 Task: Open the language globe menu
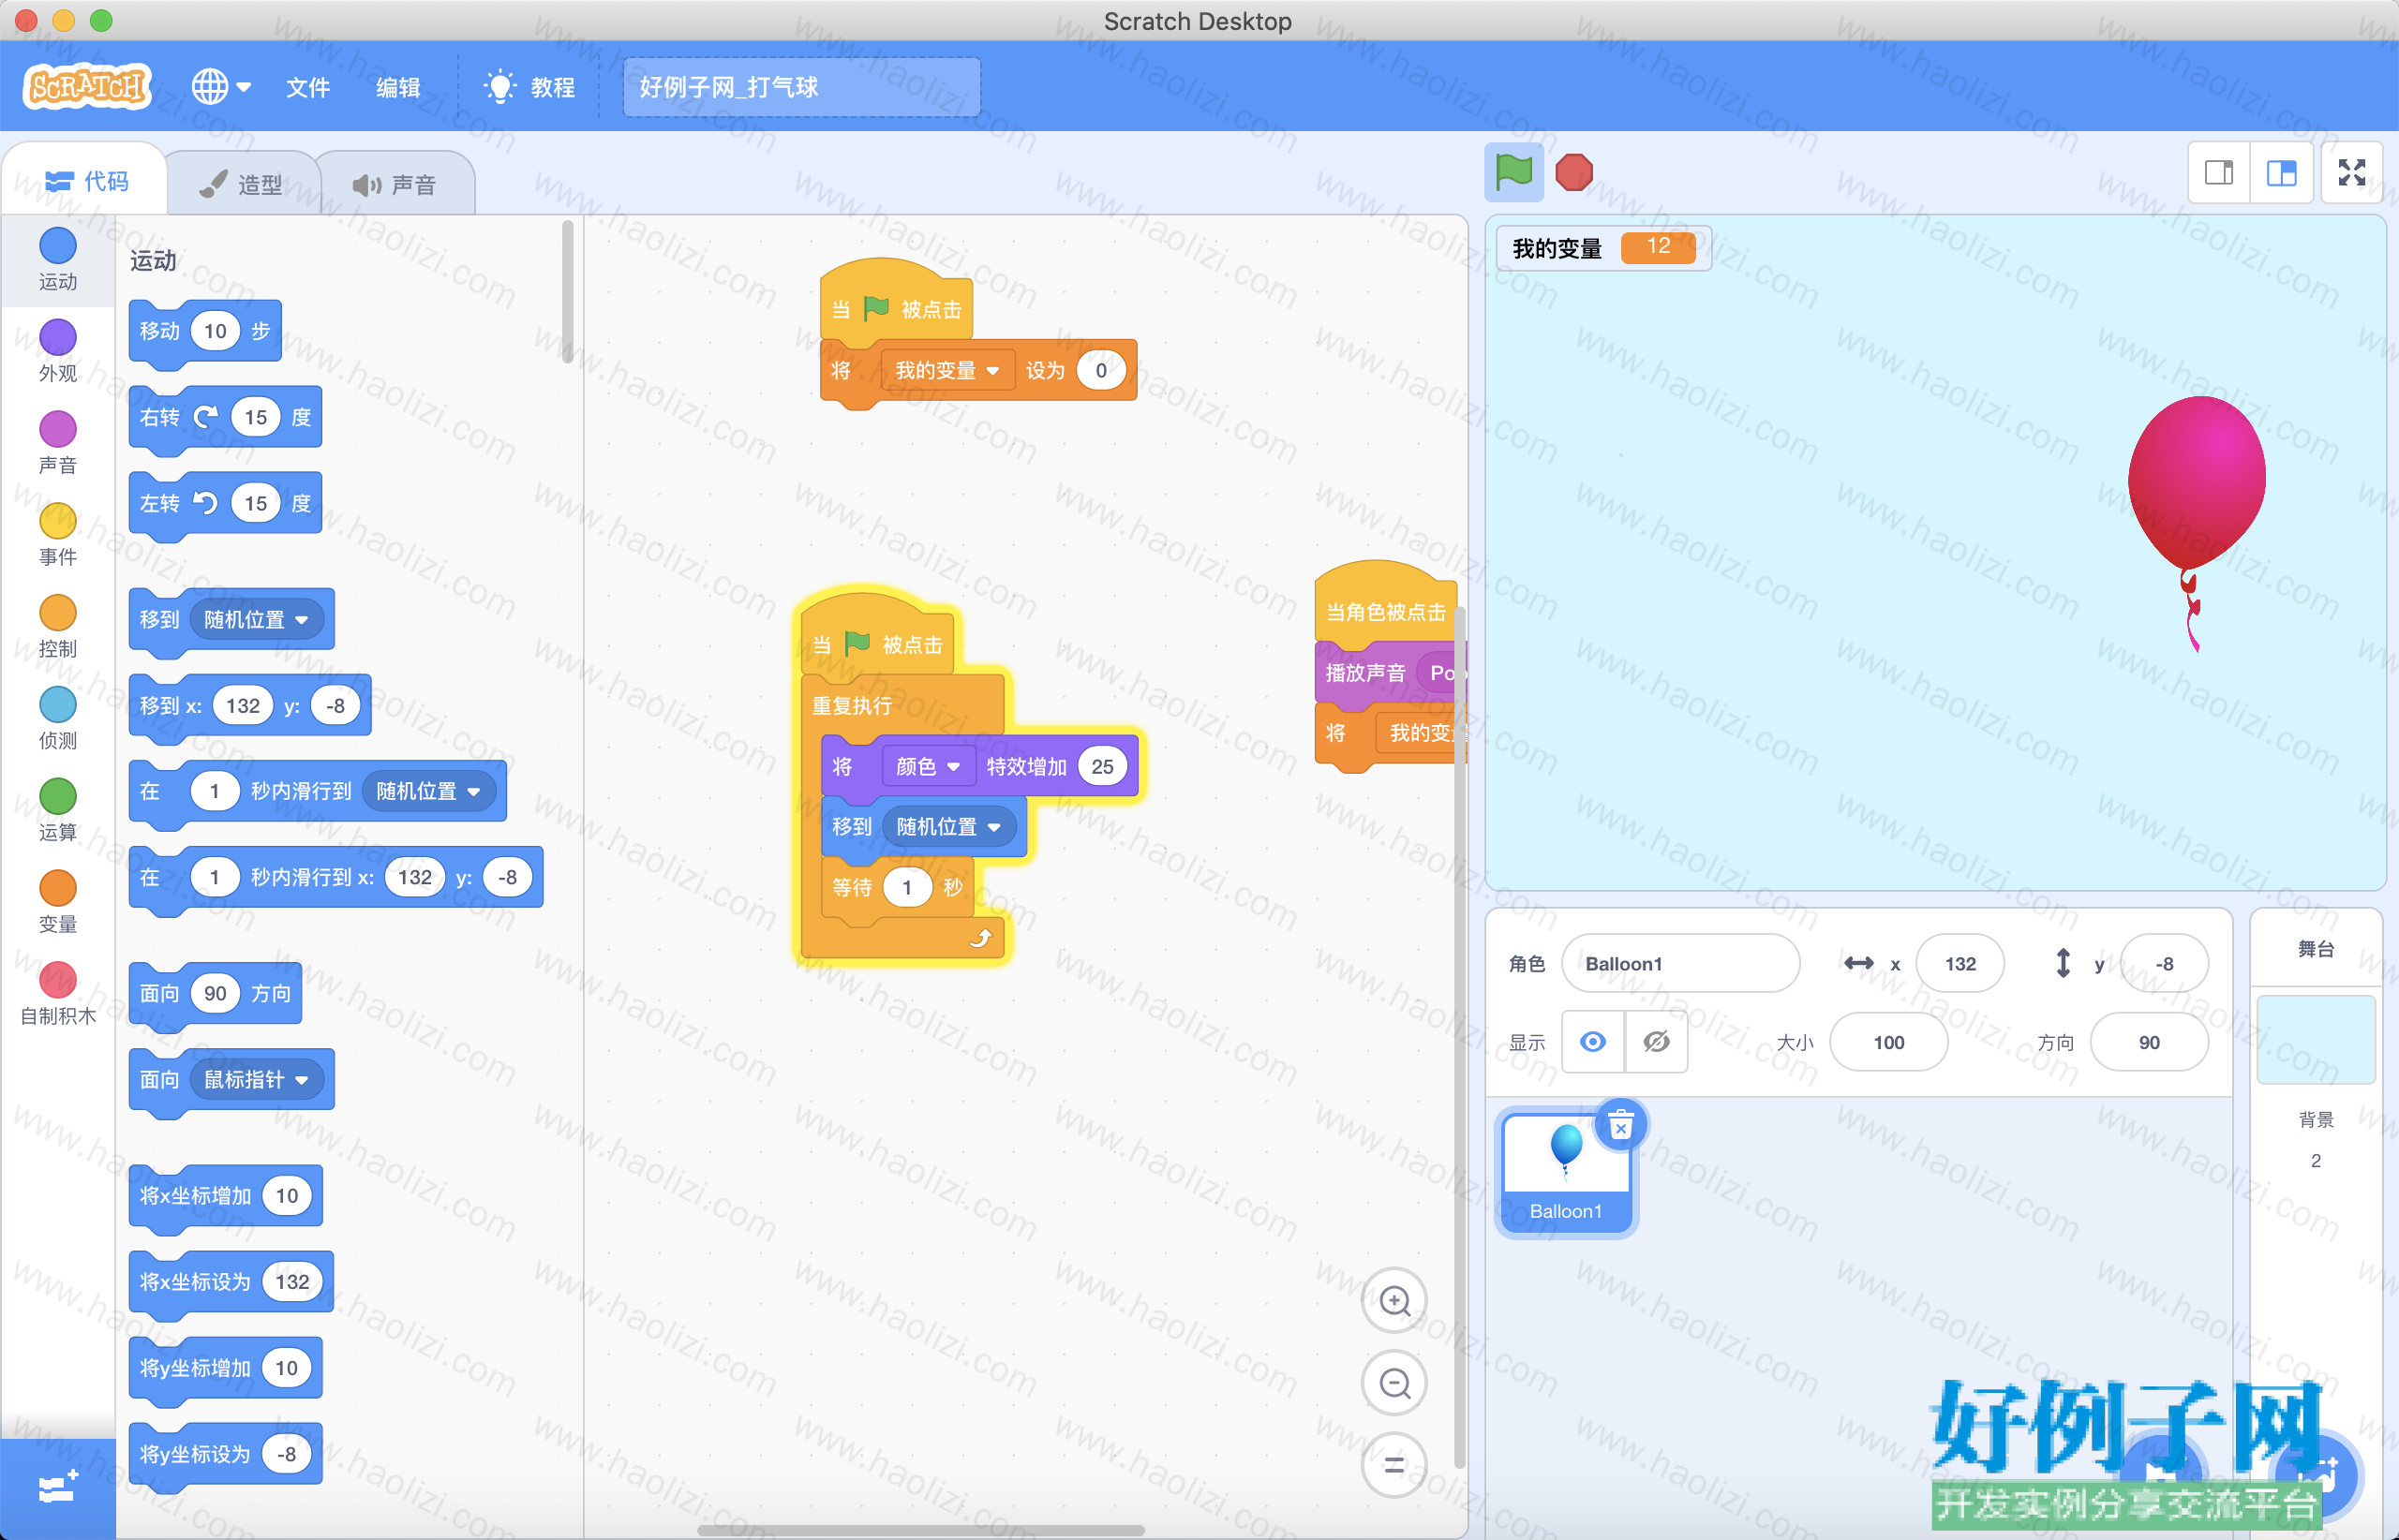click(220, 87)
